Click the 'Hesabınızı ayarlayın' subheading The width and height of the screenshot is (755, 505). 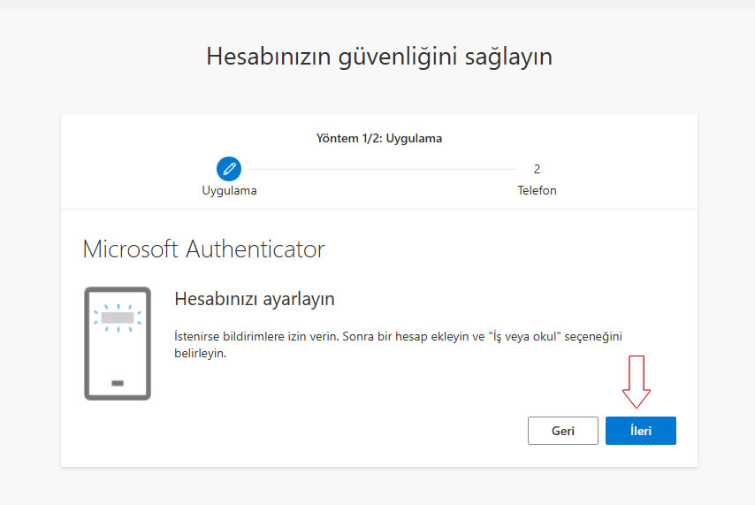255,299
